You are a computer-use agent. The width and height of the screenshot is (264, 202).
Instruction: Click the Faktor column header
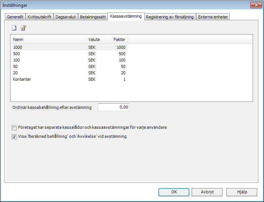(117, 39)
